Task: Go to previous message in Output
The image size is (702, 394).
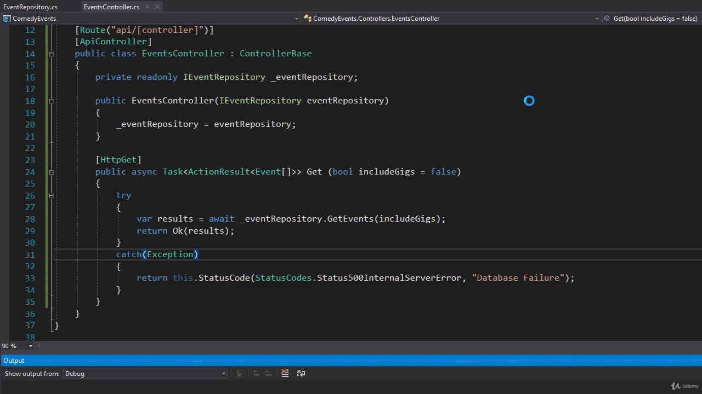Action: (256, 373)
